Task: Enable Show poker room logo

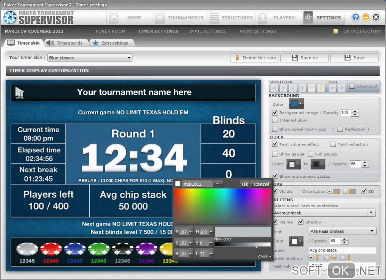Action: tap(275, 129)
